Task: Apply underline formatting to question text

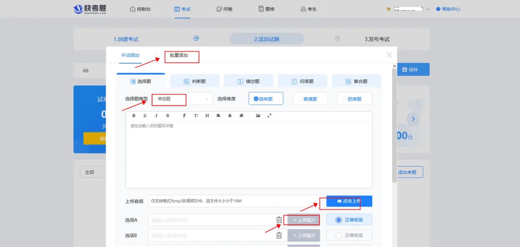Action: tap(145, 115)
